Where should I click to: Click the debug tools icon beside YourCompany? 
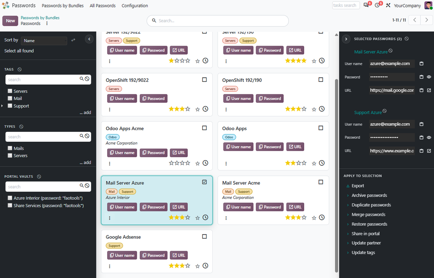point(388,5)
